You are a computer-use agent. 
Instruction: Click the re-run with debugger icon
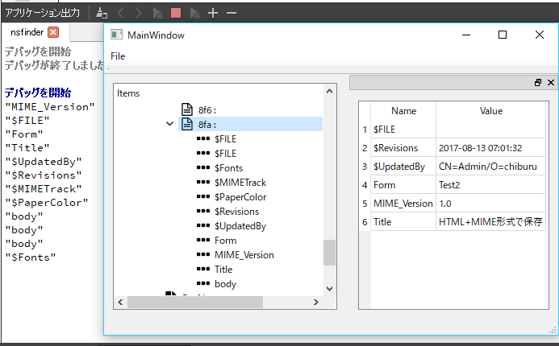point(157,13)
